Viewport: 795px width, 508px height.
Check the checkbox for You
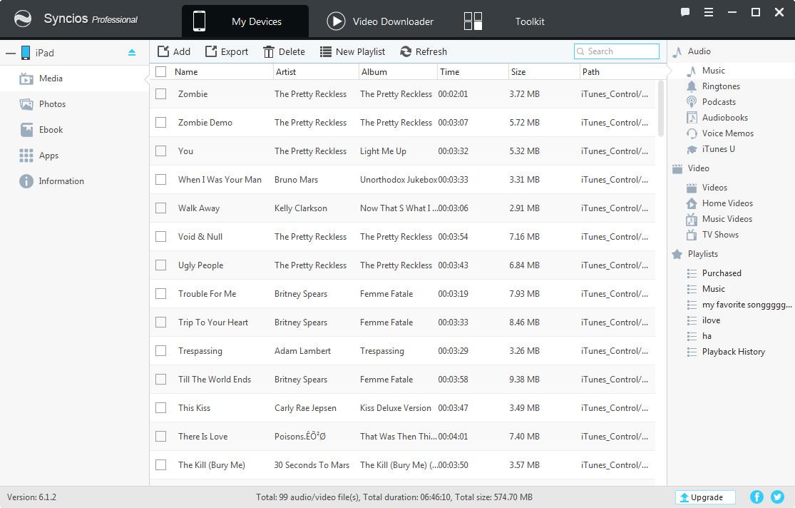160,151
